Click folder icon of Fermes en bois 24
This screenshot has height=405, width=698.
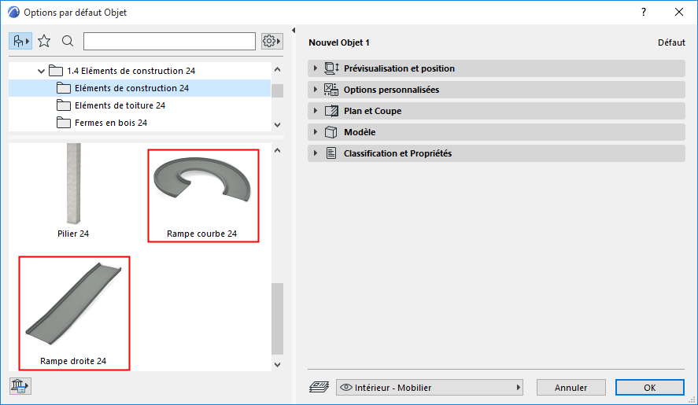click(x=64, y=123)
